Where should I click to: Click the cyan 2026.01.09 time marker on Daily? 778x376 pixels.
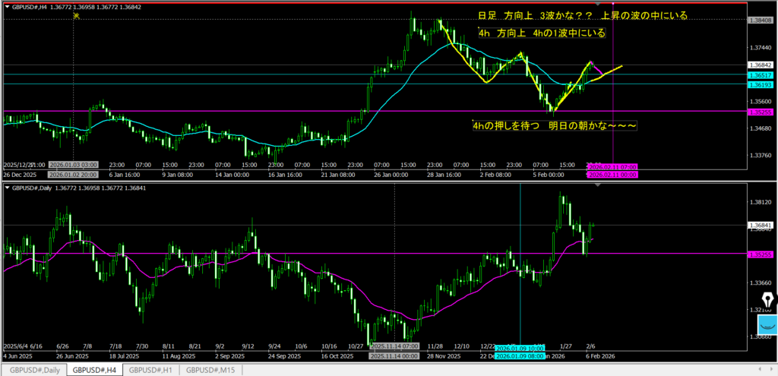520,349
